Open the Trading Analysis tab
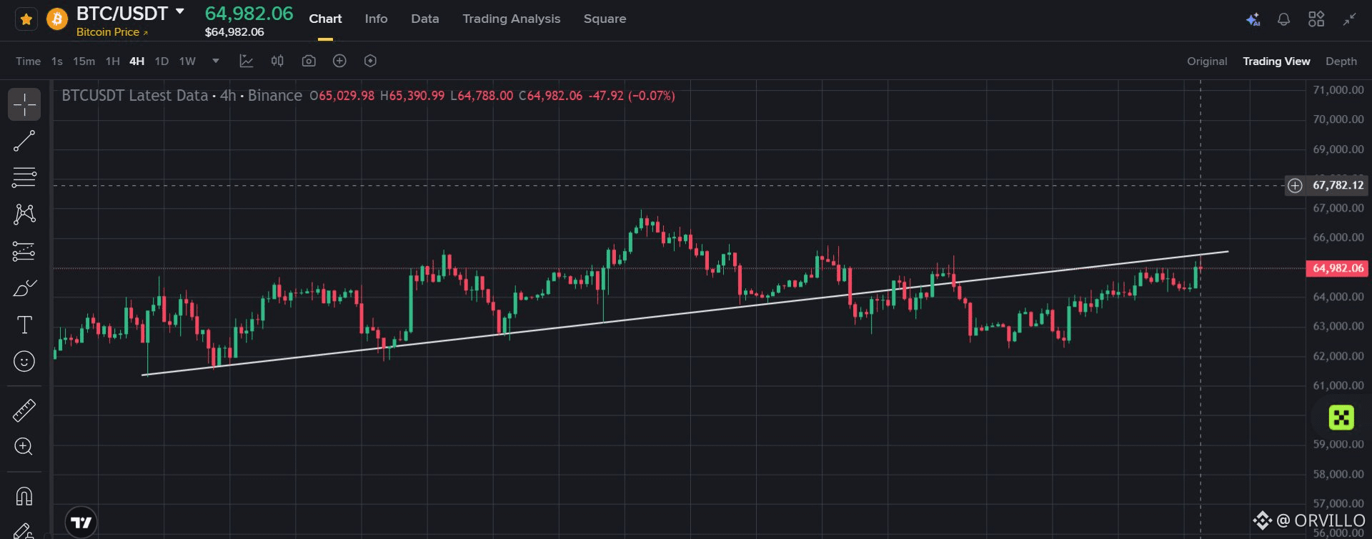The height and width of the screenshot is (539, 1372). (x=511, y=19)
